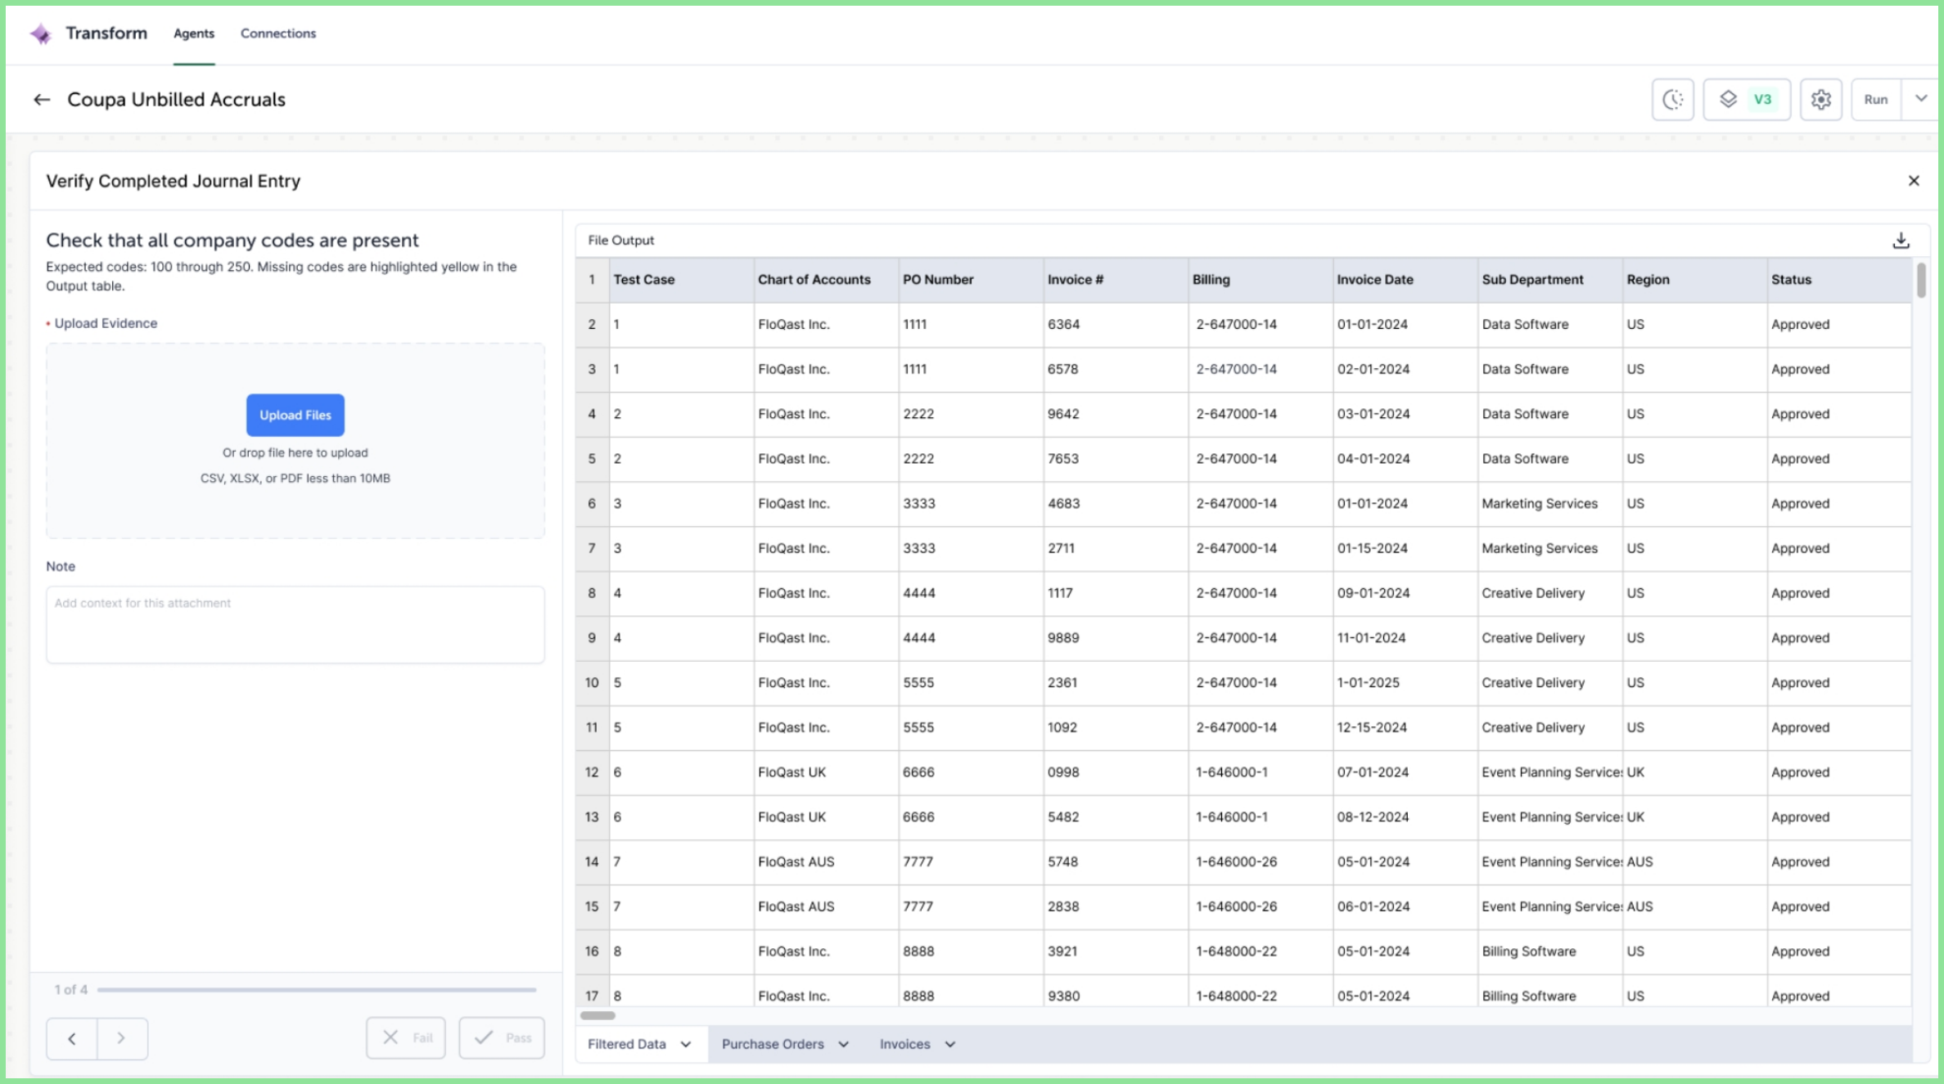Open the run history clock icon
This screenshot has height=1084, width=1944.
tap(1672, 100)
